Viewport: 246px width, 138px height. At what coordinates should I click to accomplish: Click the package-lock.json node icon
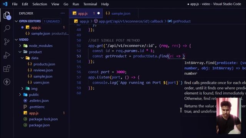tap(25, 119)
